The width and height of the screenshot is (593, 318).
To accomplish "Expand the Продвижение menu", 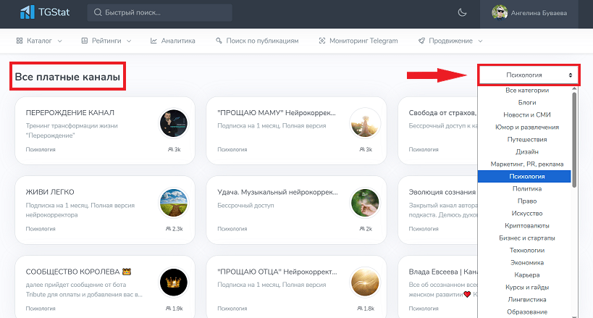I will (450, 41).
